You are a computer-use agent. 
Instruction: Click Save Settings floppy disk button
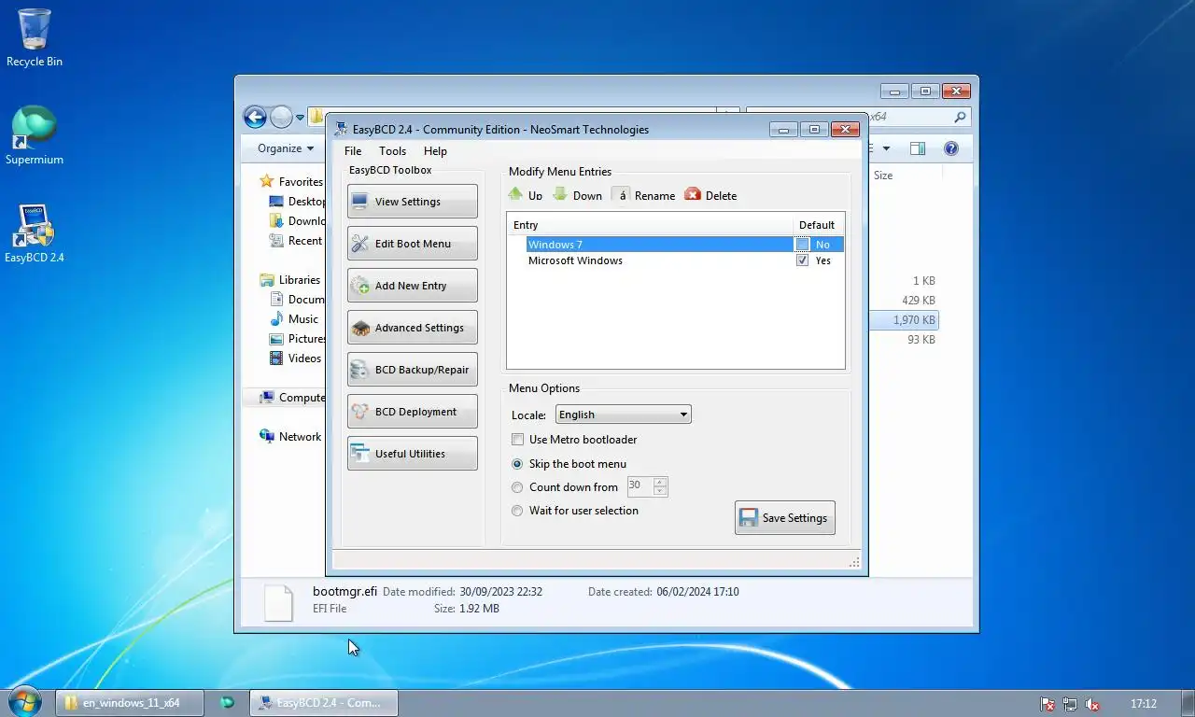pyautogui.click(x=785, y=518)
